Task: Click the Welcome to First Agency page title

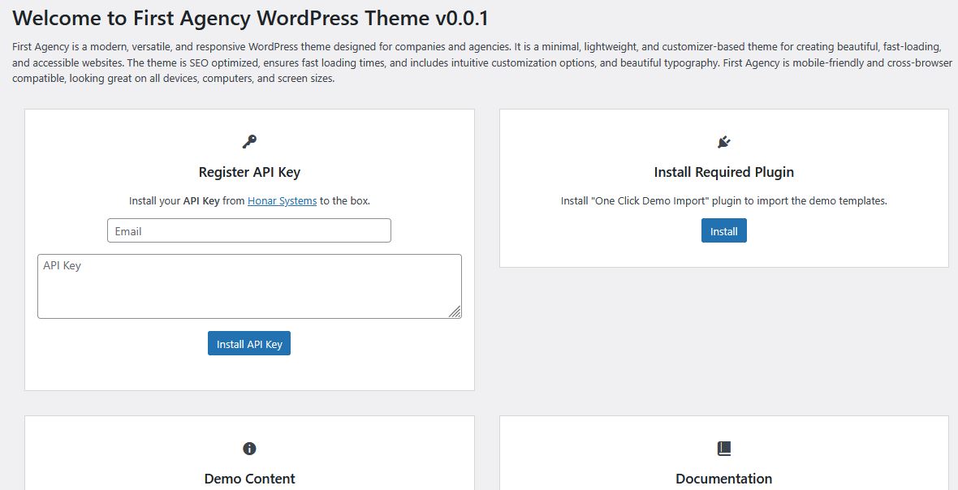Action: click(251, 19)
